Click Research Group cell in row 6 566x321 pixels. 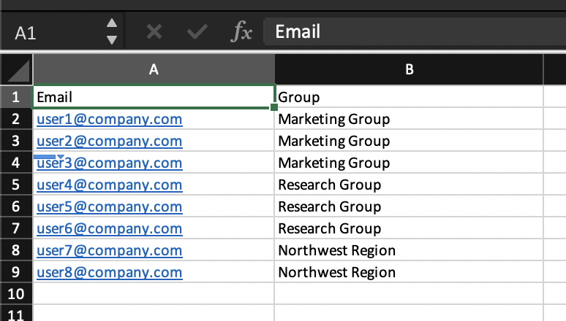click(x=409, y=206)
